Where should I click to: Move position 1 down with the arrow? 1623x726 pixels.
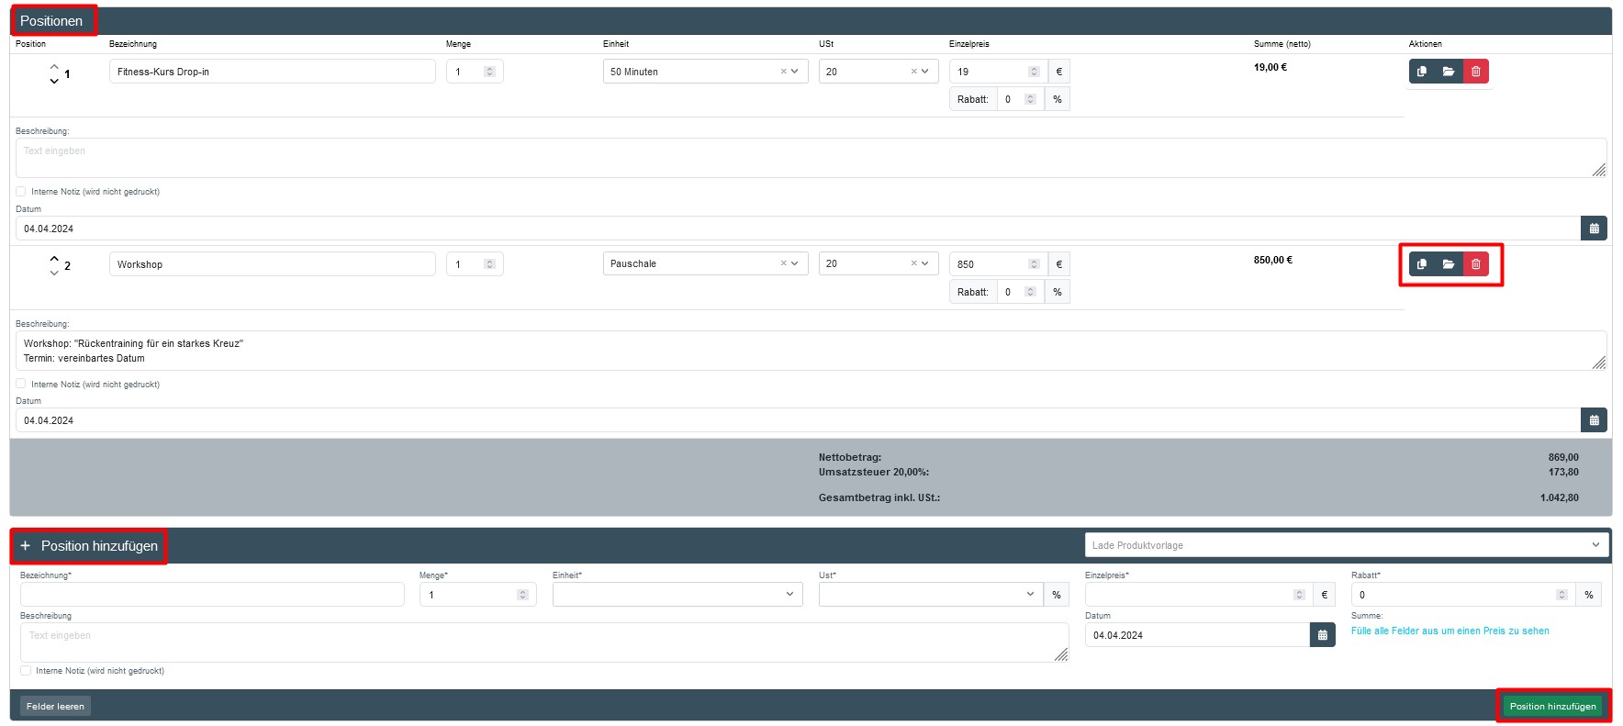pyautogui.click(x=54, y=82)
